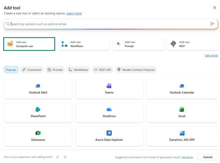Screen dimensions: 220x163
Task: Open the Learn more link
Action: [74, 13]
